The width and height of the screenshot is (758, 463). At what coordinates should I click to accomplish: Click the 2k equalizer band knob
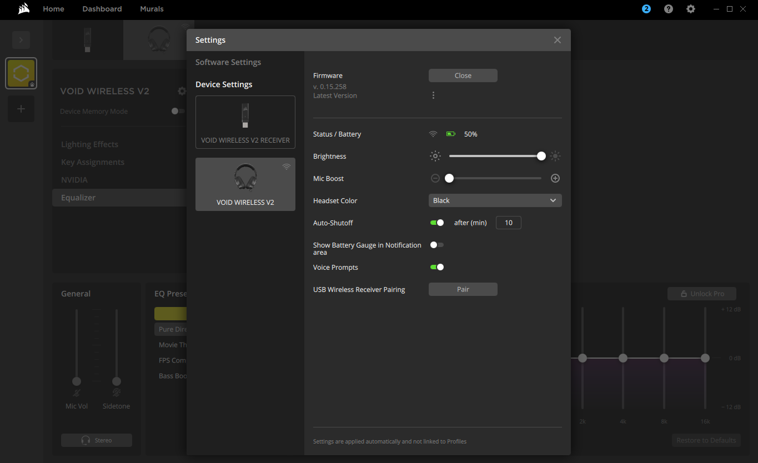582,358
